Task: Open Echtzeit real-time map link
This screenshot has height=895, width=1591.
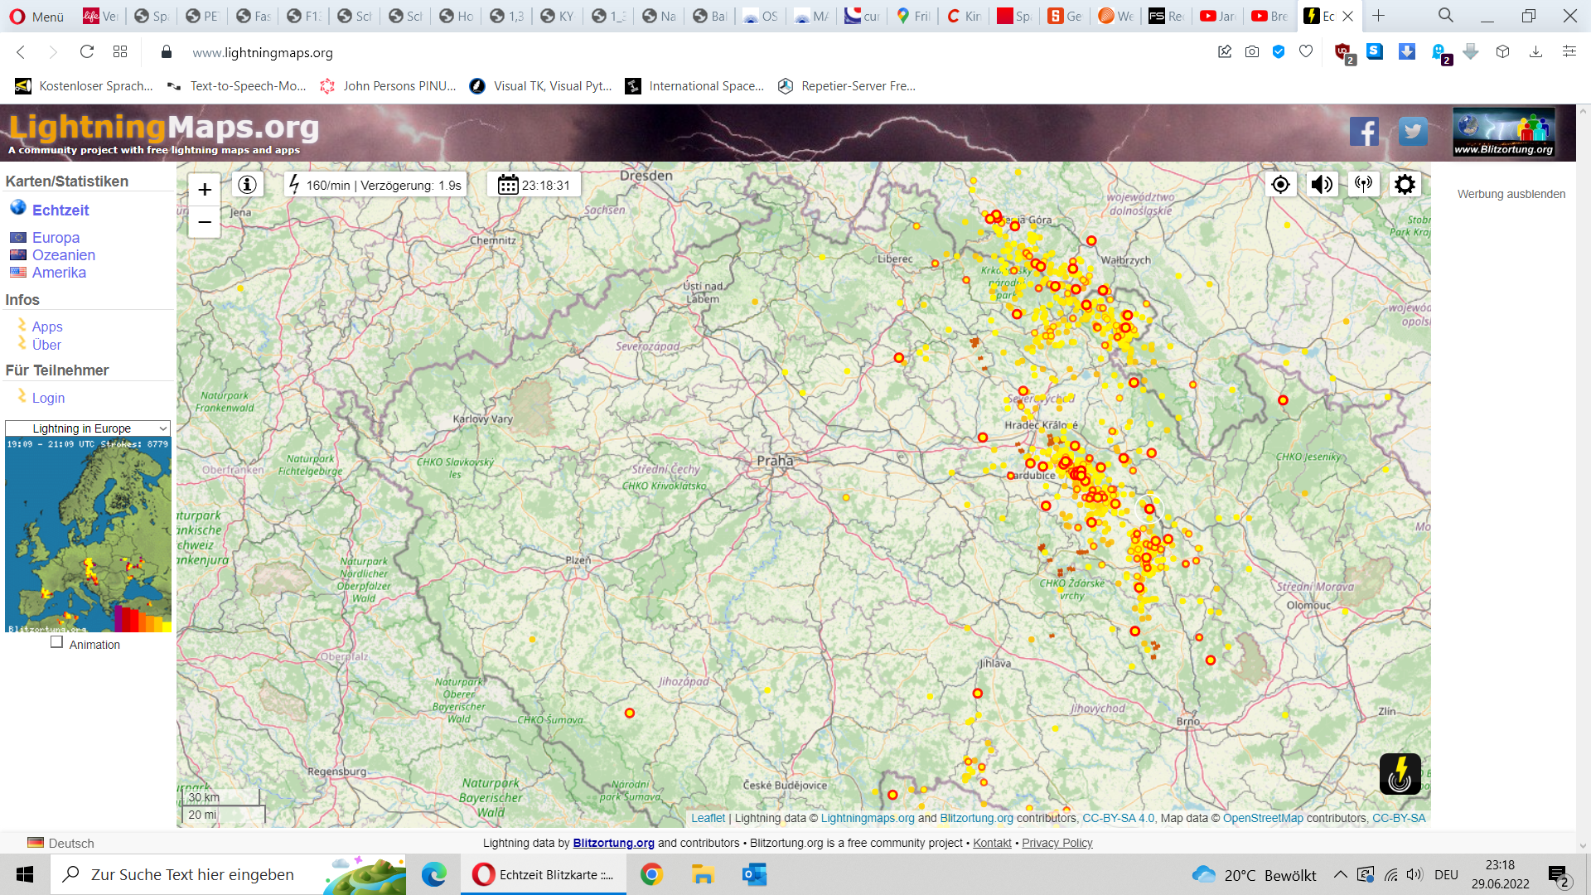Action: [x=60, y=210]
